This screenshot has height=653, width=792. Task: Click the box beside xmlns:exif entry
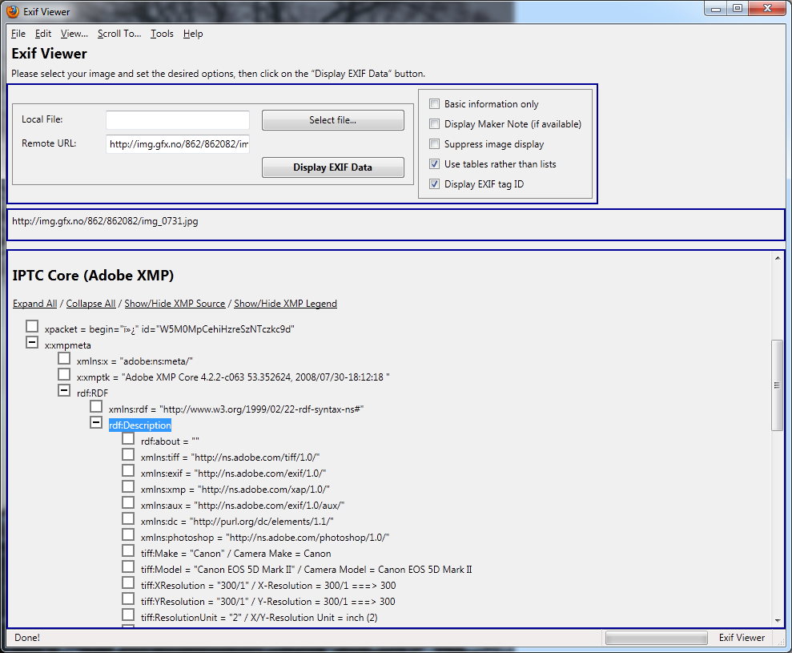[x=128, y=470]
